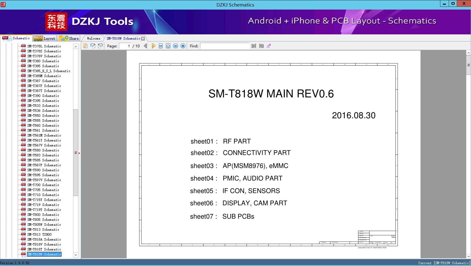Viewport: 471px width, 266px height.
Task: Click the document vertical scrollbar thumb
Action: (469, 65)
